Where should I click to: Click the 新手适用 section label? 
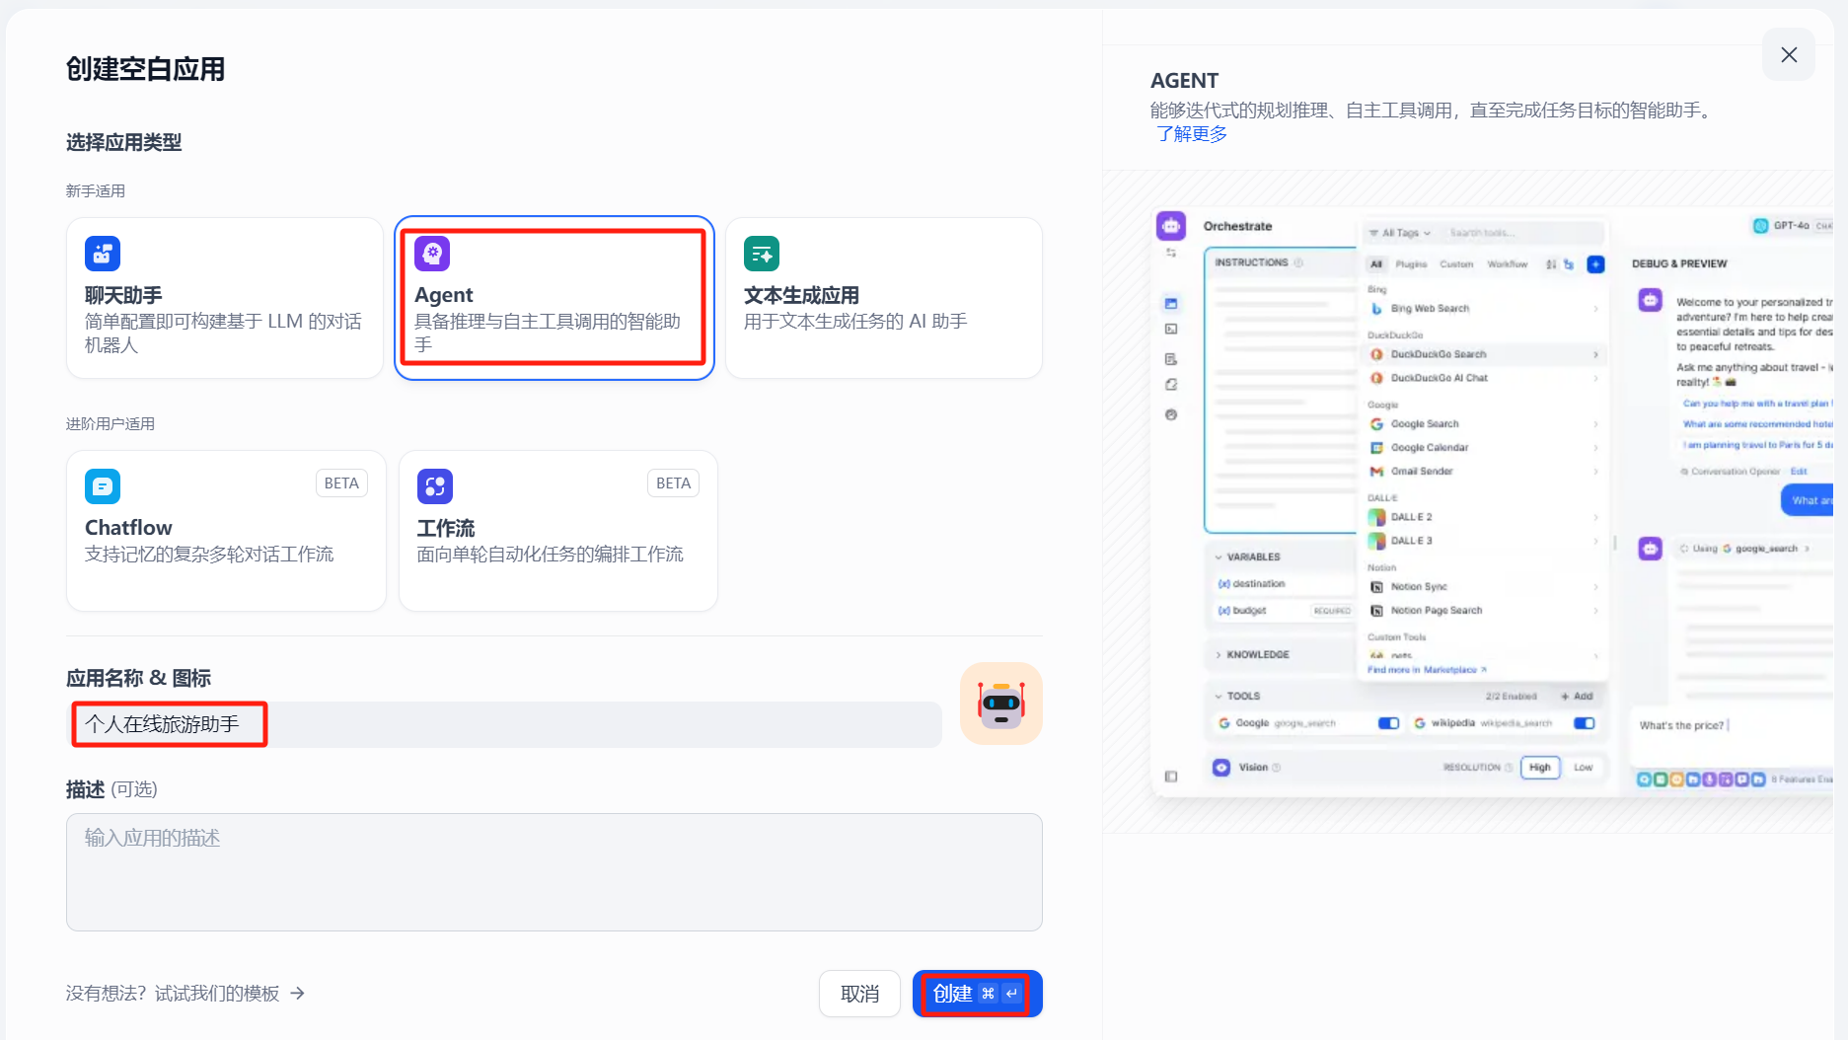(x=96, y=191)
